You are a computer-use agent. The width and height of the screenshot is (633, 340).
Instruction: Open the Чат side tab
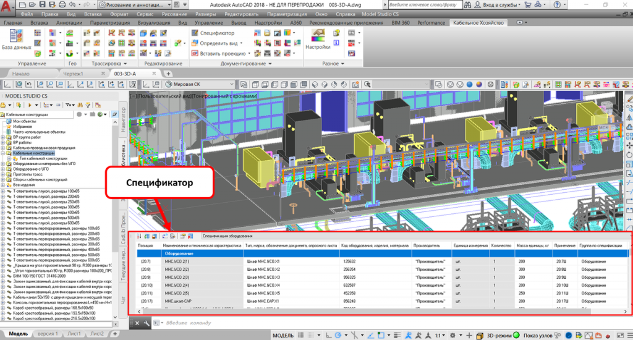pyautogui.click(x=123, y=300)
